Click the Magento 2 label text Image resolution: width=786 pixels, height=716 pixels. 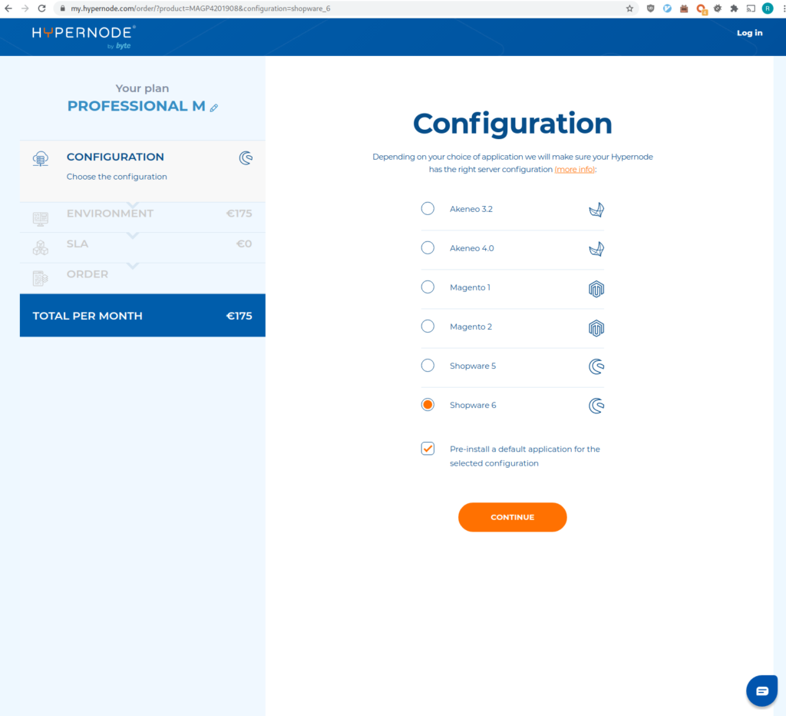point(471,327)
